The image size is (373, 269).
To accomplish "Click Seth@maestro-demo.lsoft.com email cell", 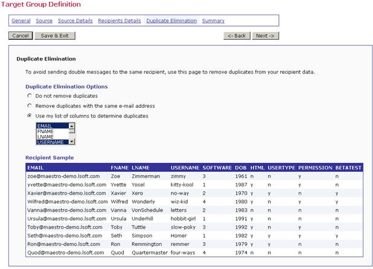I will [65, 236].
